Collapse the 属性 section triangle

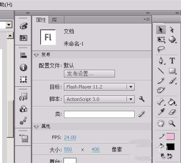pyautogui.click(x=36, y=127)
